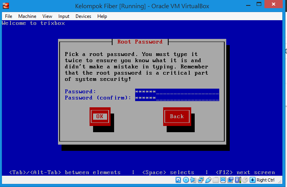The width and height of the screenshot is (287, 187).
Task: Click the CPU virtualization status icon
Action: click(x=238, y=180)
